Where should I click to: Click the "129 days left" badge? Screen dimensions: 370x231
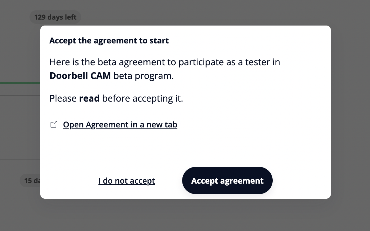55,17
